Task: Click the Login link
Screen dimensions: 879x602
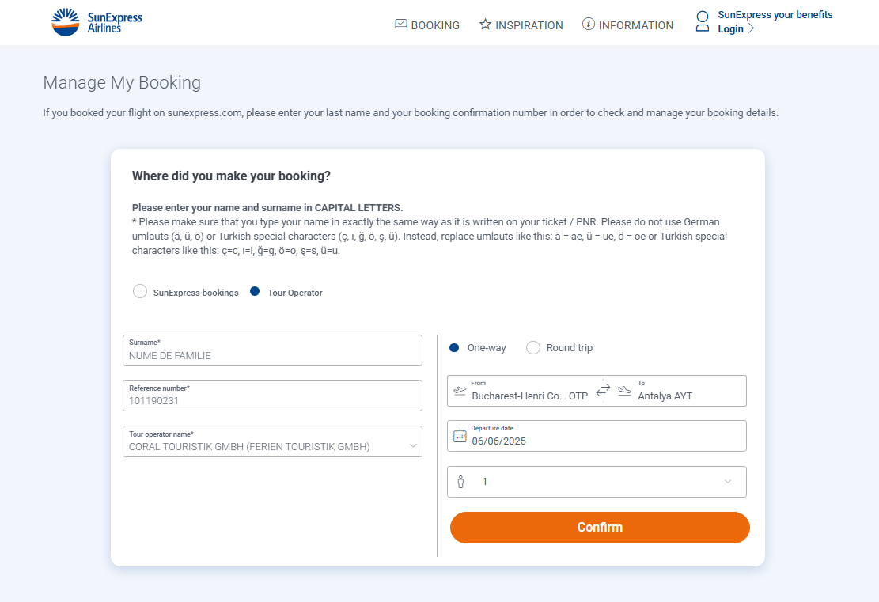Action: (730, 29)
